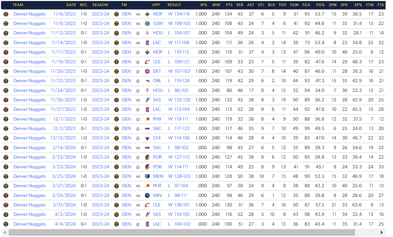Click the Timberwolves logo in the 3/29/2024 row
This screenshot has width=393, height=237.
[x=148, y=195]
